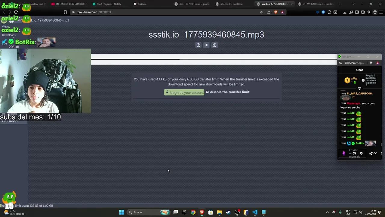This screenshot has width=385, height=217.
Task: Open media playback control music-note icon
Action: [351, 12]
